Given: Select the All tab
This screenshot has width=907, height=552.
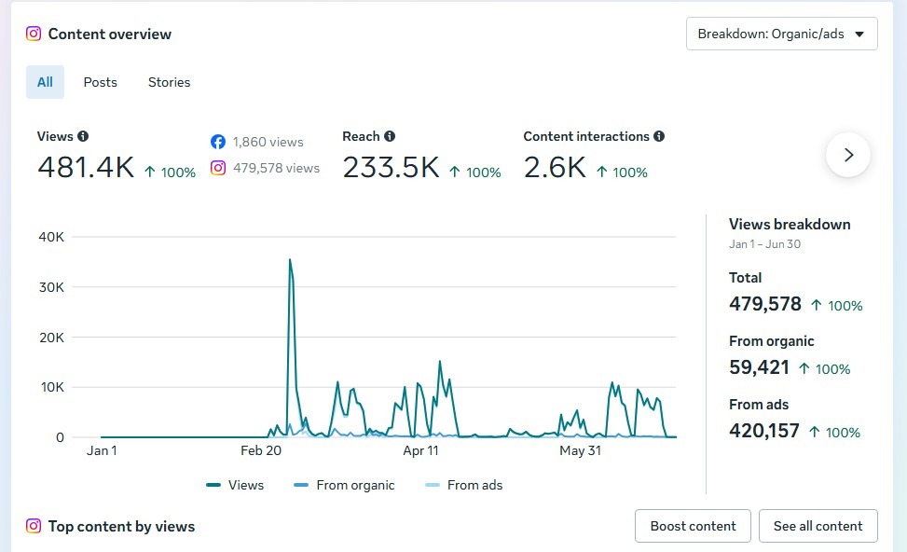Looking at the screenshot, I should point(45,82).
